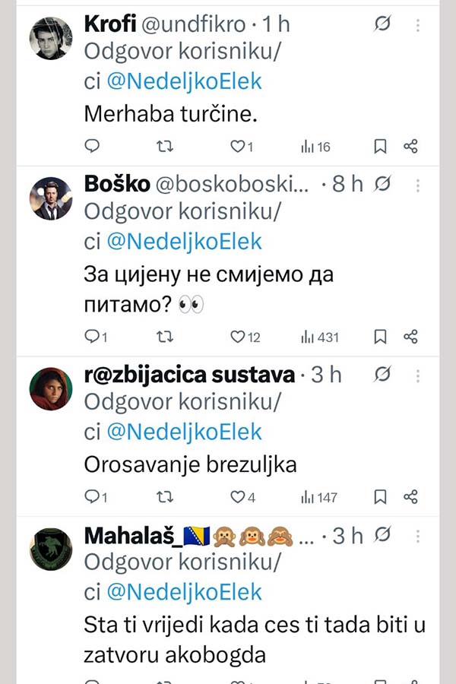Click the Grok icon on Mahalaš's tweet
456x684 pixels.
click(384, 536)
